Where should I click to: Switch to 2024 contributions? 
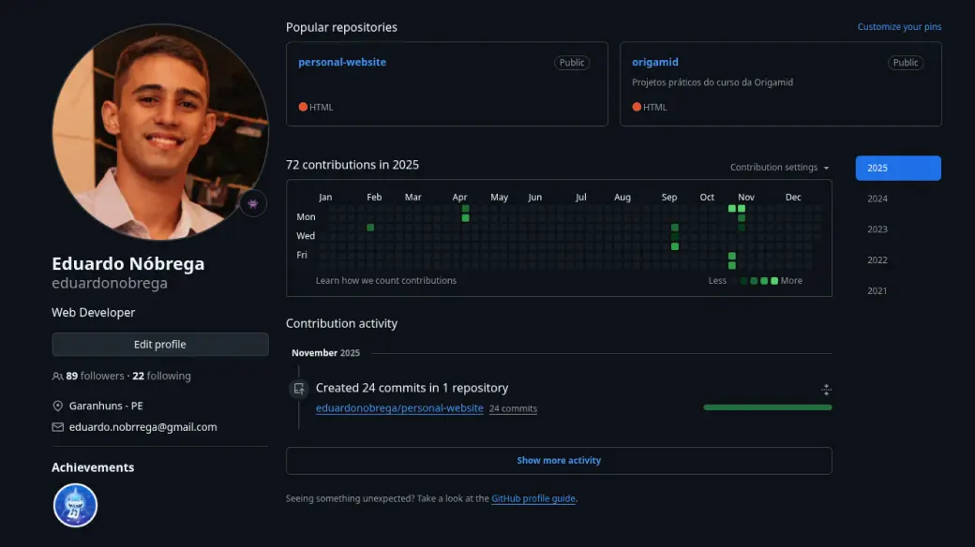coord(877,199)
